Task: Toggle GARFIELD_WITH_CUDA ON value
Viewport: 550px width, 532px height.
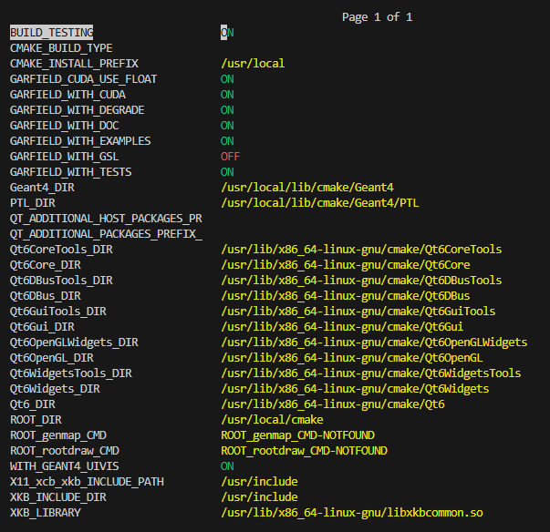Action: click(227, 95)
